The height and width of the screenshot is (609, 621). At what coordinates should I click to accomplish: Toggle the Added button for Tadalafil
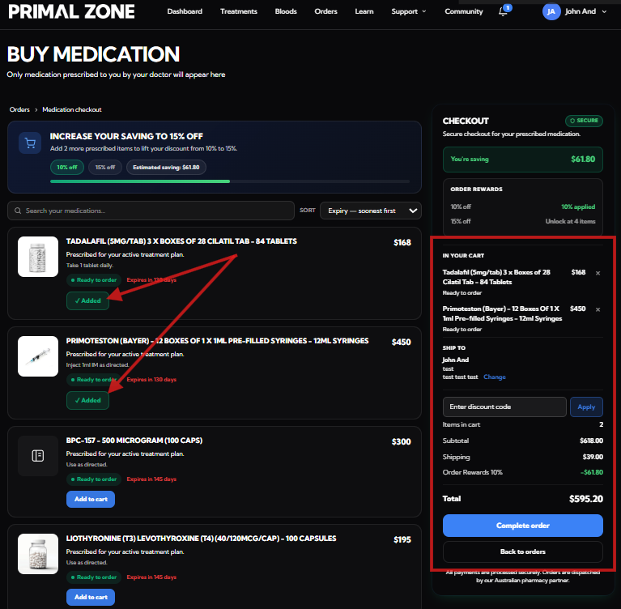[87, 300]
